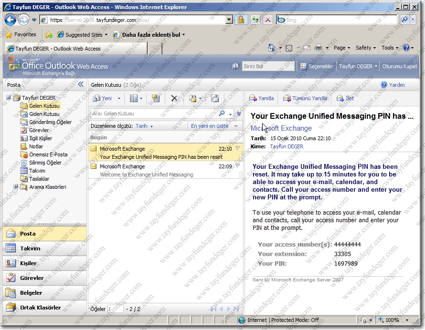The image size is (425, 330).
Task: Open Seçenekler options
Action: coord(317,66)
